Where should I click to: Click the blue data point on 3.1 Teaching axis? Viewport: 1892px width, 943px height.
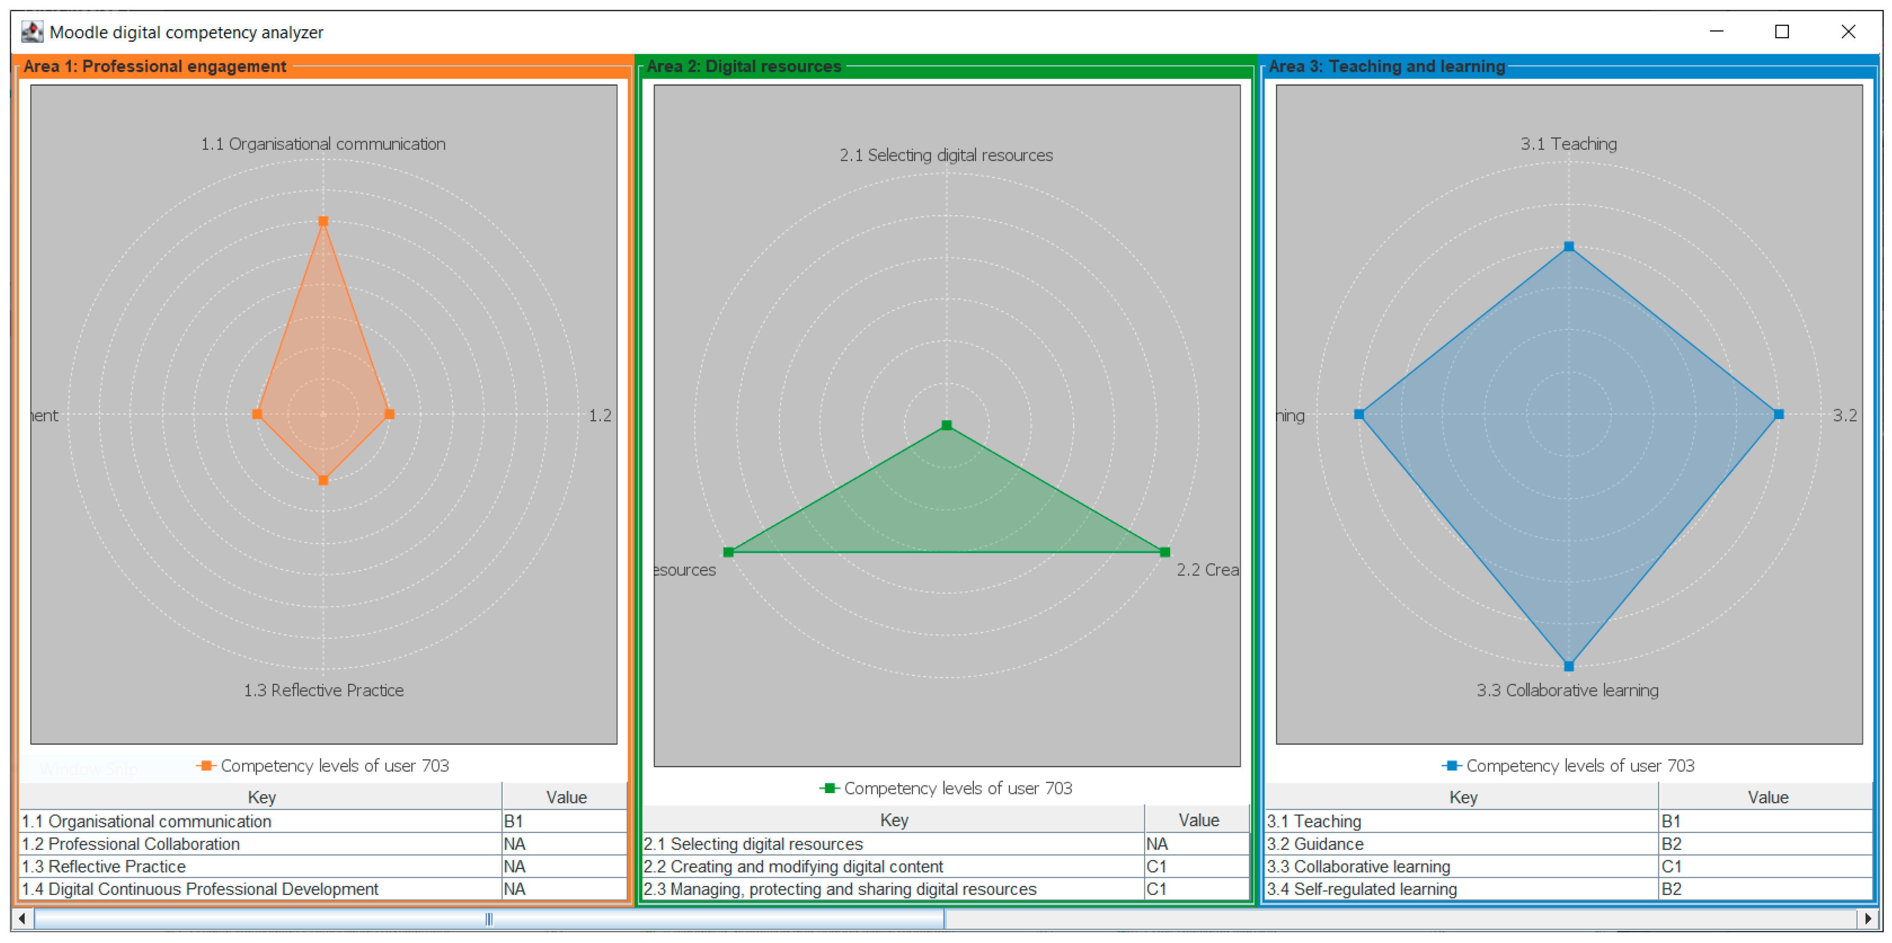pyautogui.click(x=1569, y=247)
